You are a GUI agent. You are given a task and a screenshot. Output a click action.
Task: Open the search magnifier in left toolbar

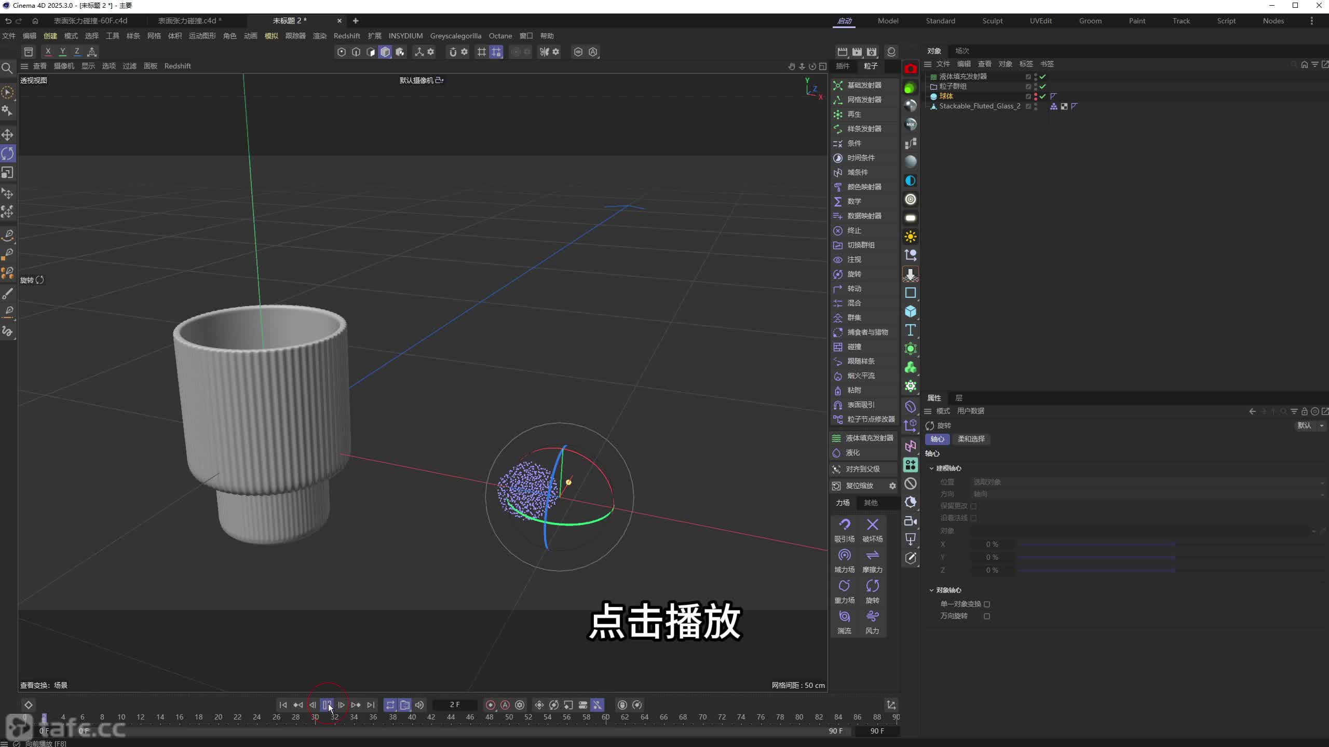[x=7, y=68]
